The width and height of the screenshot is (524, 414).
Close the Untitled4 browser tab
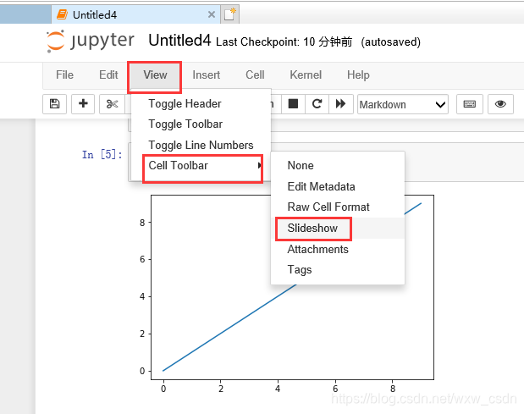(x=211, y=14)
